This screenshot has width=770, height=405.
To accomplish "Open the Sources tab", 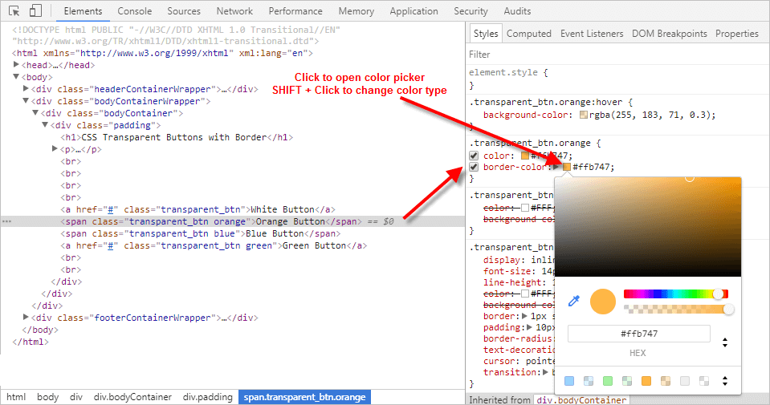I will click(184, 10).
